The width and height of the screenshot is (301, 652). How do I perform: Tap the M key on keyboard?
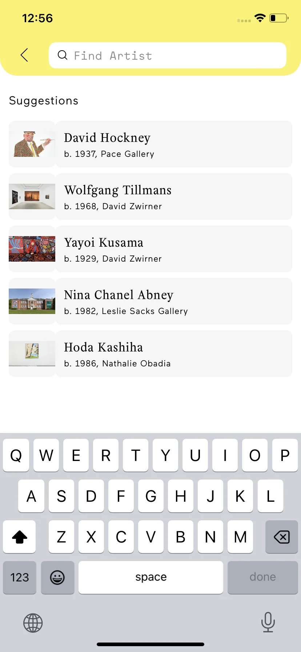pos(240,537)
